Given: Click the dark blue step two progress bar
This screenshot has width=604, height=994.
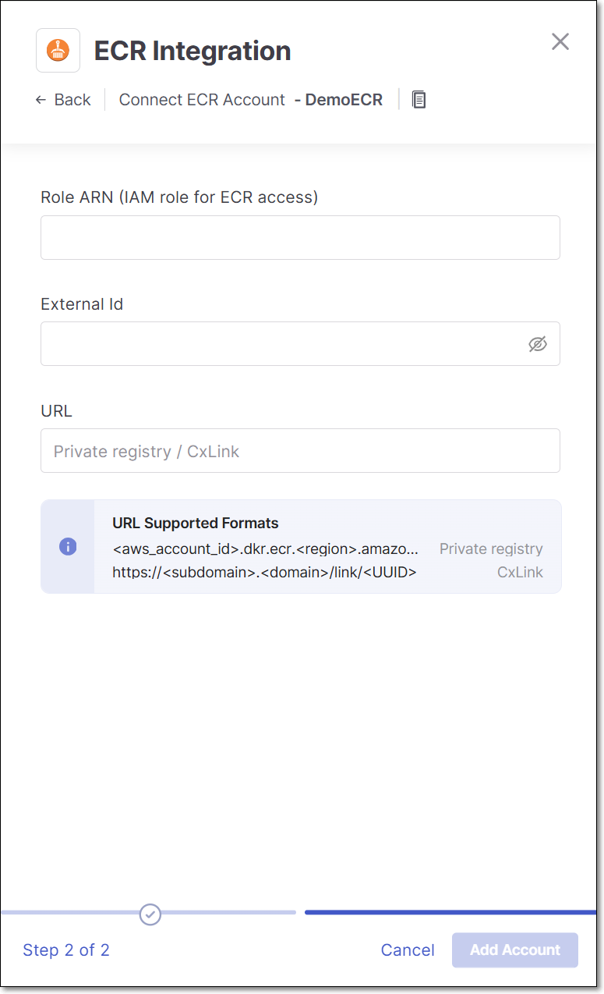Looking at the screenshot, I should coord(450,912).
